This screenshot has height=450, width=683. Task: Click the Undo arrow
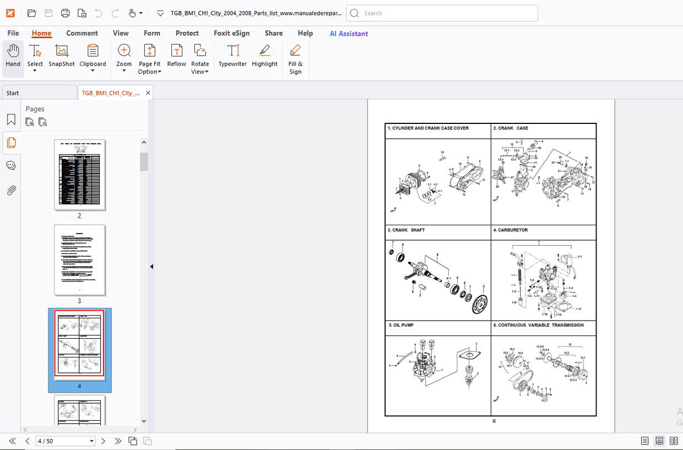coord(99,13)
